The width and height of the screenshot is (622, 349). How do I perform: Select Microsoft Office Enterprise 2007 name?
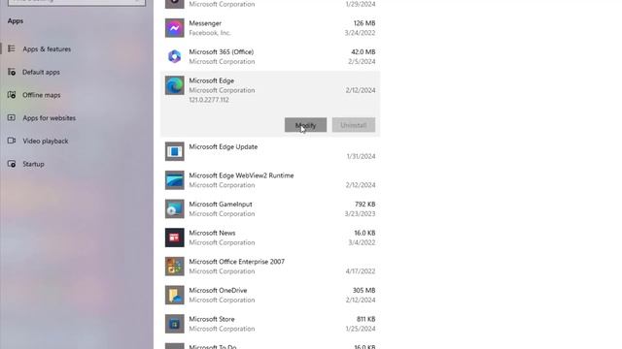click(237, 262)
